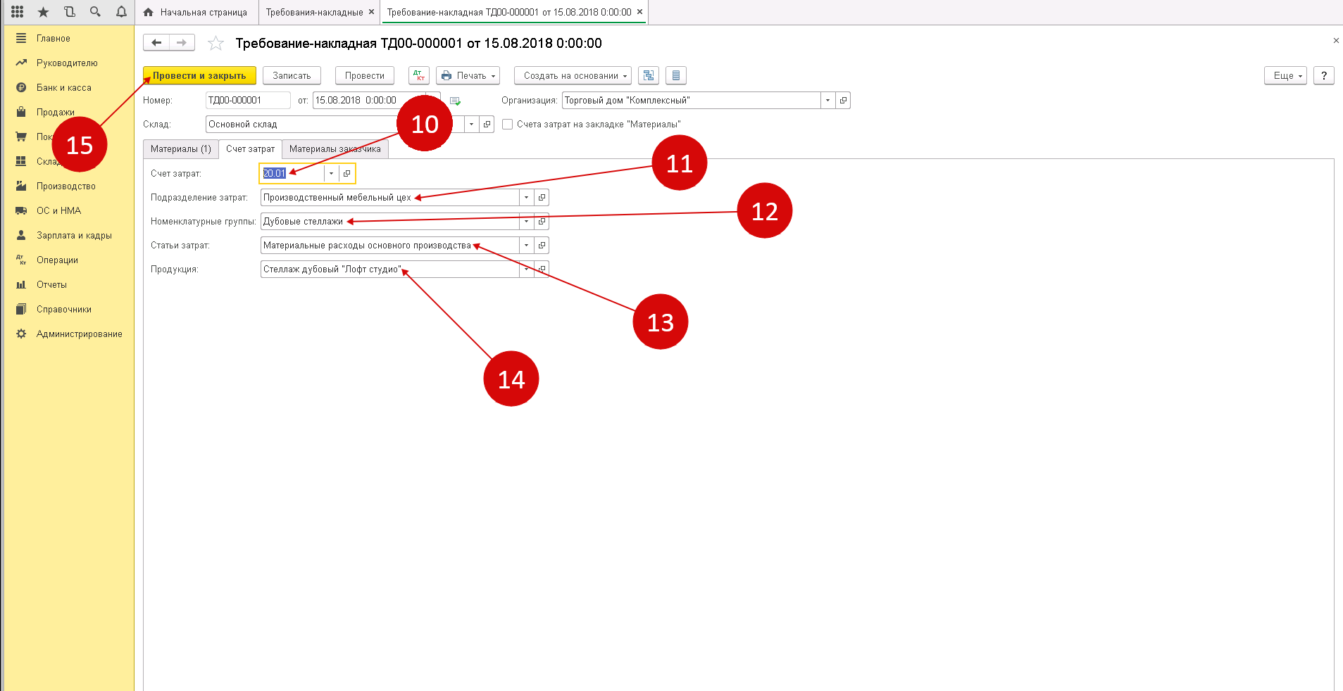Click the search magnifier icon
The height and width of the screenshot is (691, 1343).
coord(95,12)
